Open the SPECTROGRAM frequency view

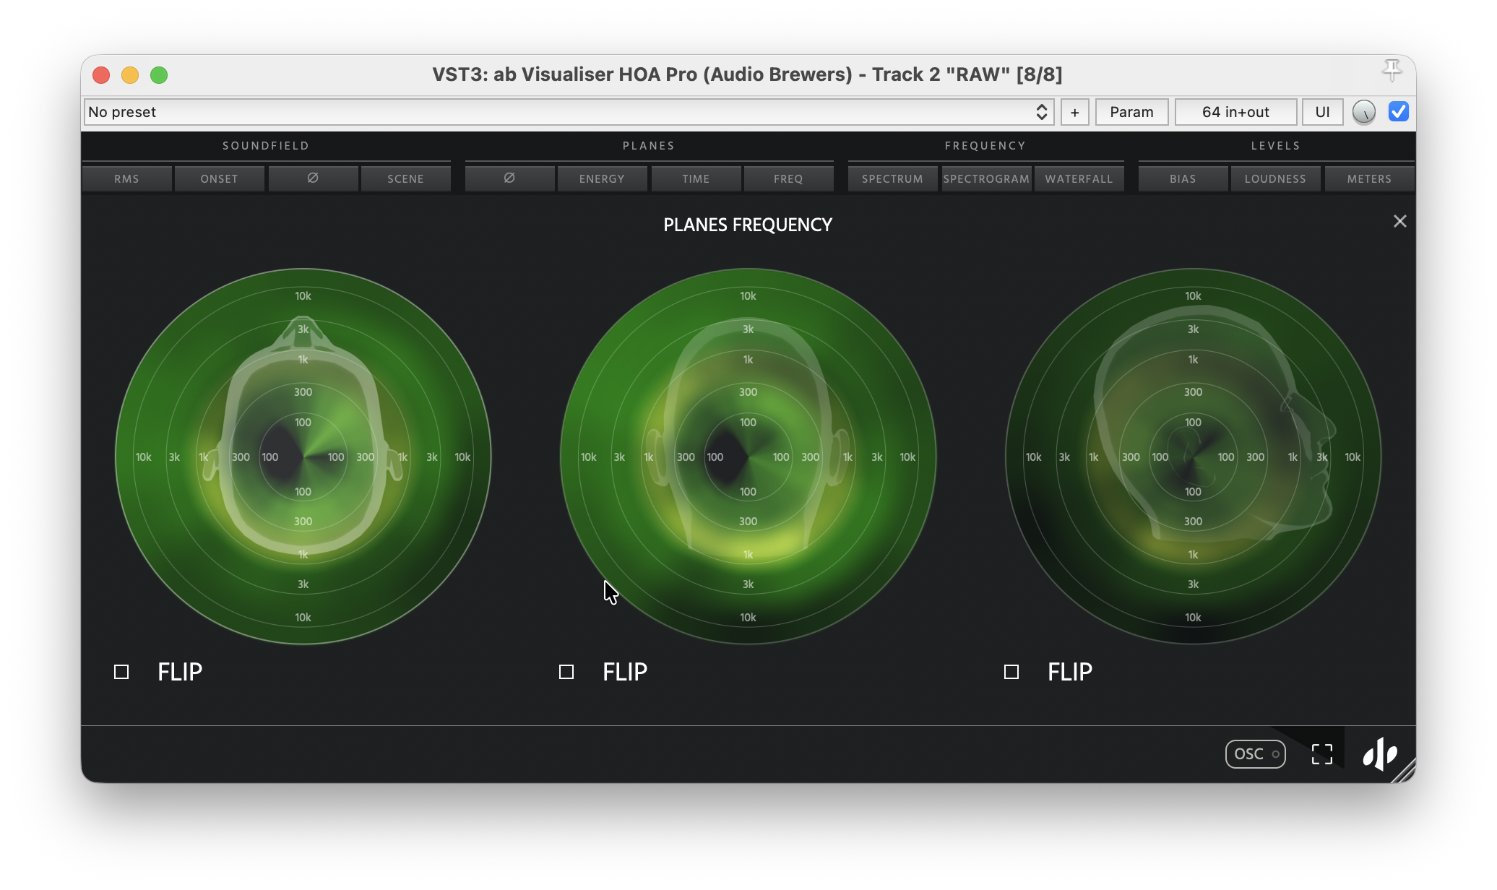tap(986, 178)
